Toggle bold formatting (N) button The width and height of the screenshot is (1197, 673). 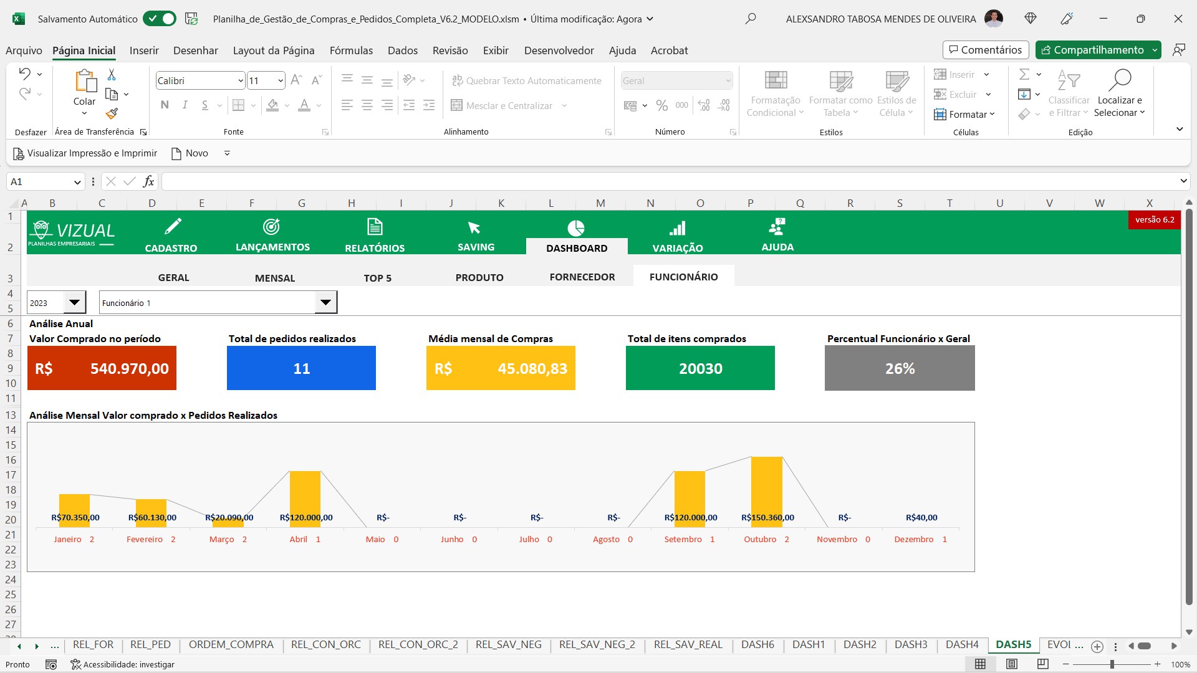coord(165,105)
